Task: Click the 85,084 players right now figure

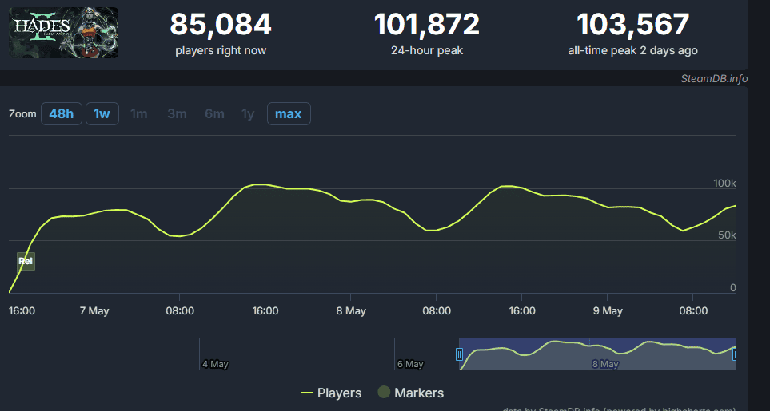Action: point(221,25)
